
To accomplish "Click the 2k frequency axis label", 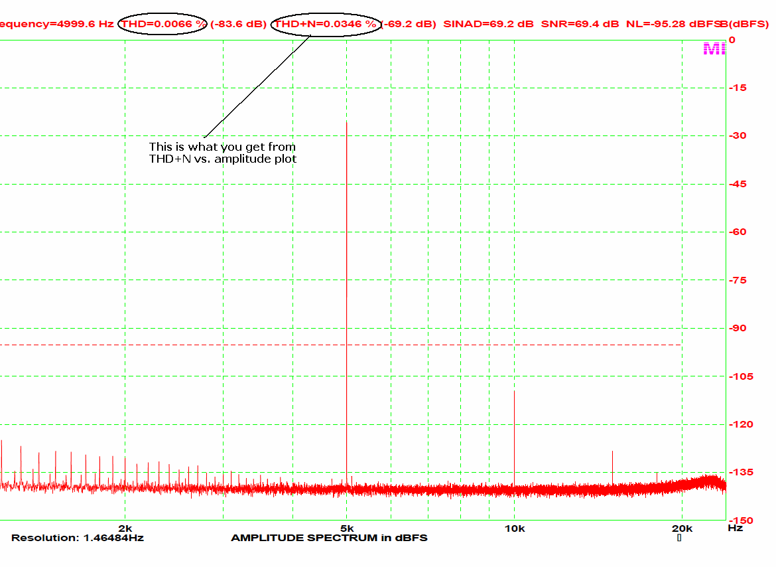I will pyautogui.click(x=125, y=529).
